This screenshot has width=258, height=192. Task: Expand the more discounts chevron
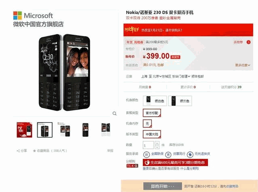(x=243, y=65)
